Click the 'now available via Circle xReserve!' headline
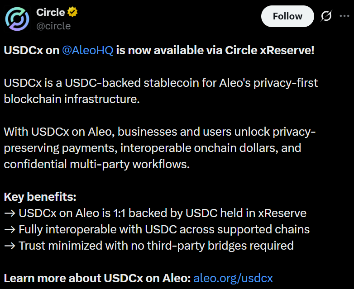Viewport: 354px width, 289px height. tap(215, 50)
